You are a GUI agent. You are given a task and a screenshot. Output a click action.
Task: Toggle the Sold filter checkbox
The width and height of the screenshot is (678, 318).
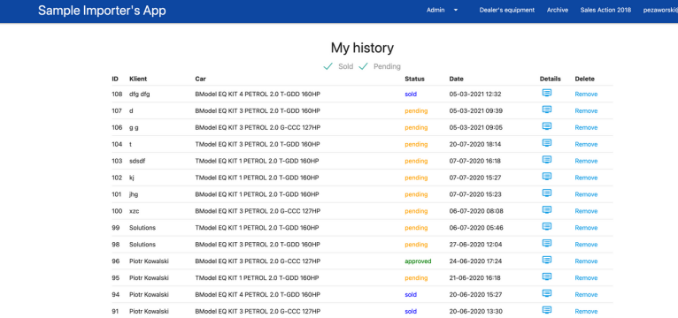pyautogui.click(x=328, y=66)
